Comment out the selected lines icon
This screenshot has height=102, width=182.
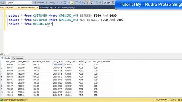(97, 3)
